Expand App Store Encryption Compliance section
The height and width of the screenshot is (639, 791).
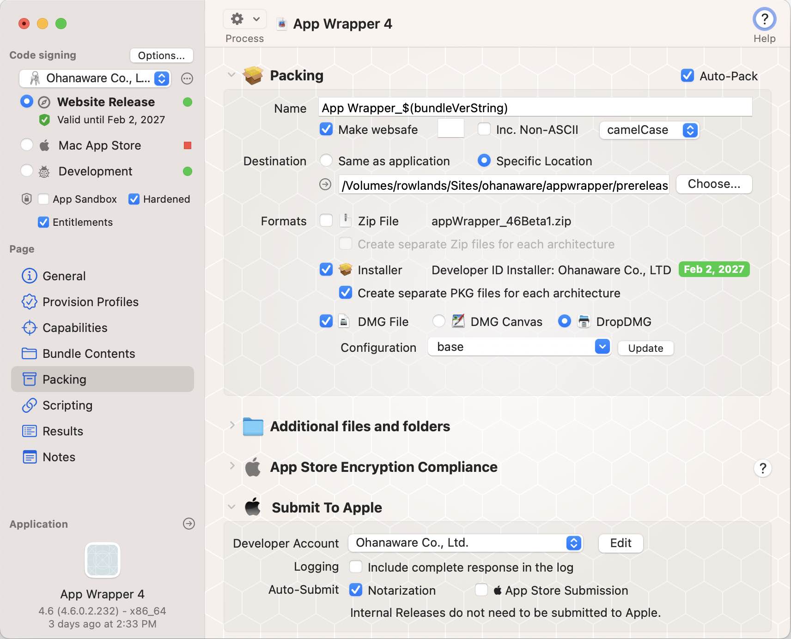coord(232,466)
